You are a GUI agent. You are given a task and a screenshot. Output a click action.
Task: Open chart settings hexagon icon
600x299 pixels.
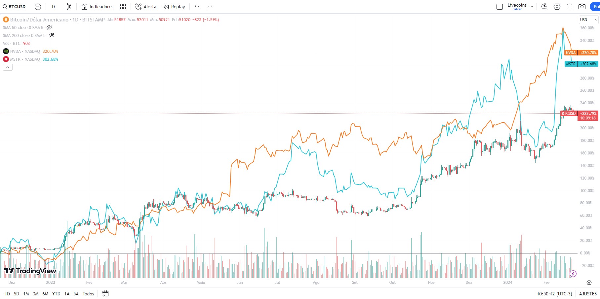pos(557,7)
